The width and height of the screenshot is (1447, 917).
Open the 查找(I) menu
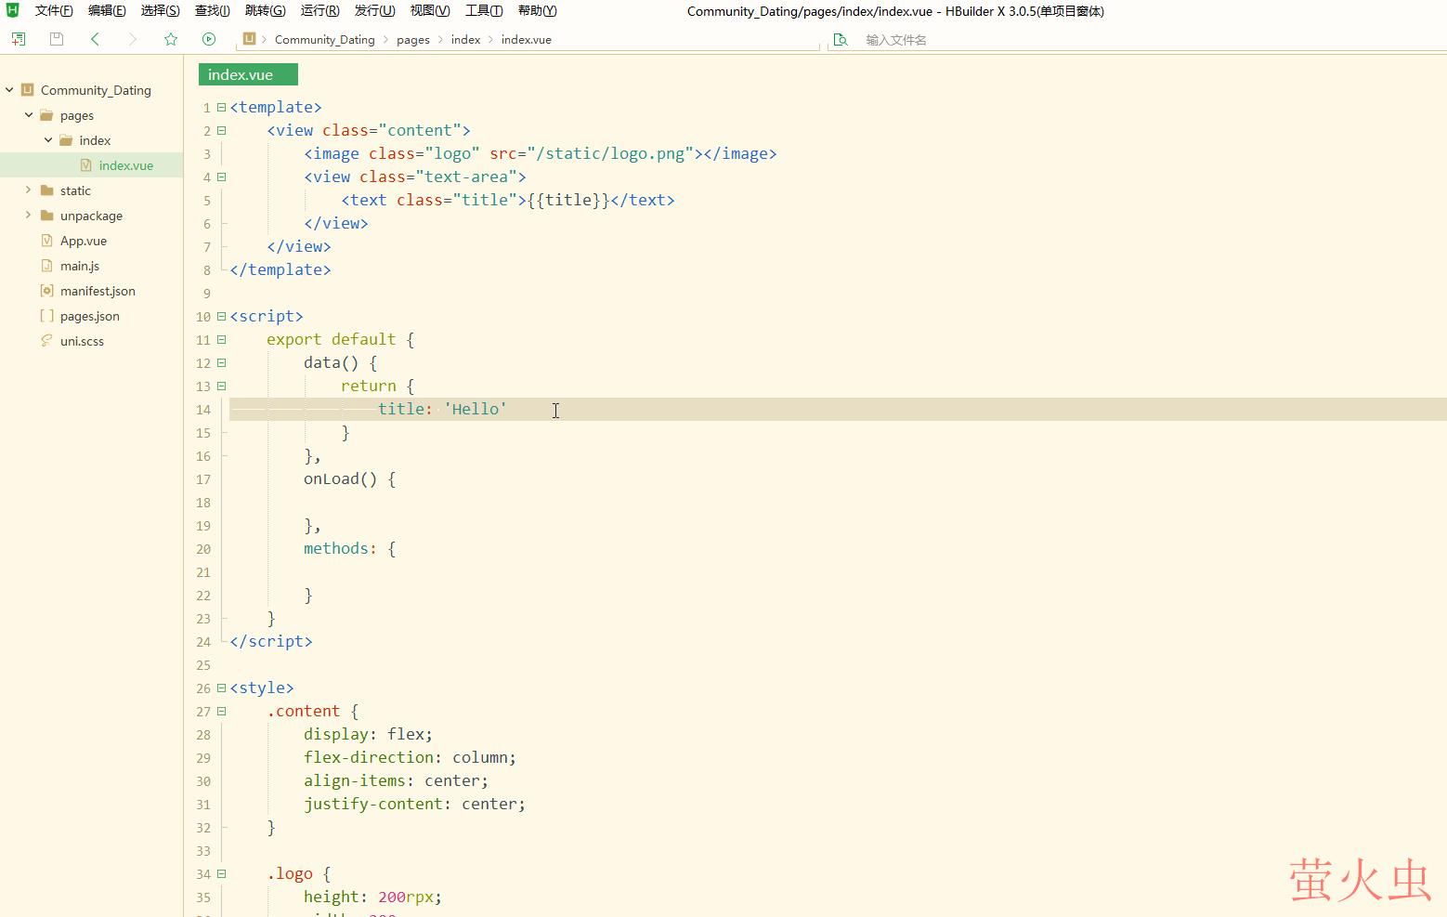(213, 11)
